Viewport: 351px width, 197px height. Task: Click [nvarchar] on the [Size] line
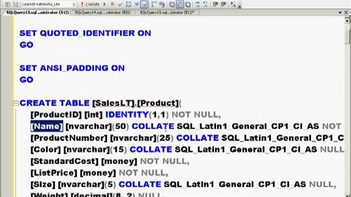pyautogui.click(x=81, y=184)
